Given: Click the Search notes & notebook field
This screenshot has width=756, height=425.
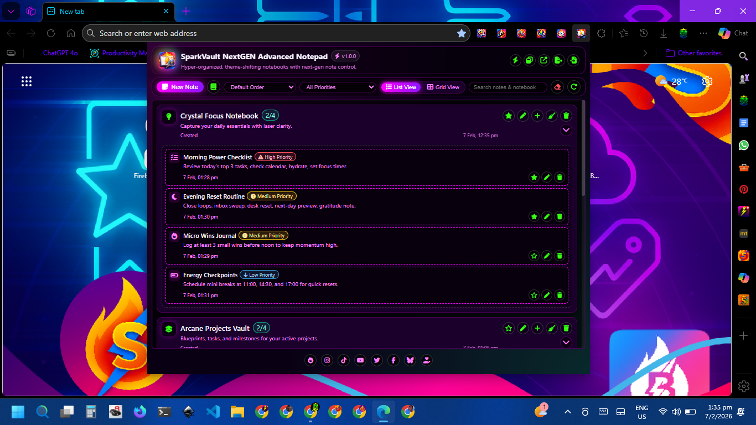Looking at the screenshot, I should 506,87.
